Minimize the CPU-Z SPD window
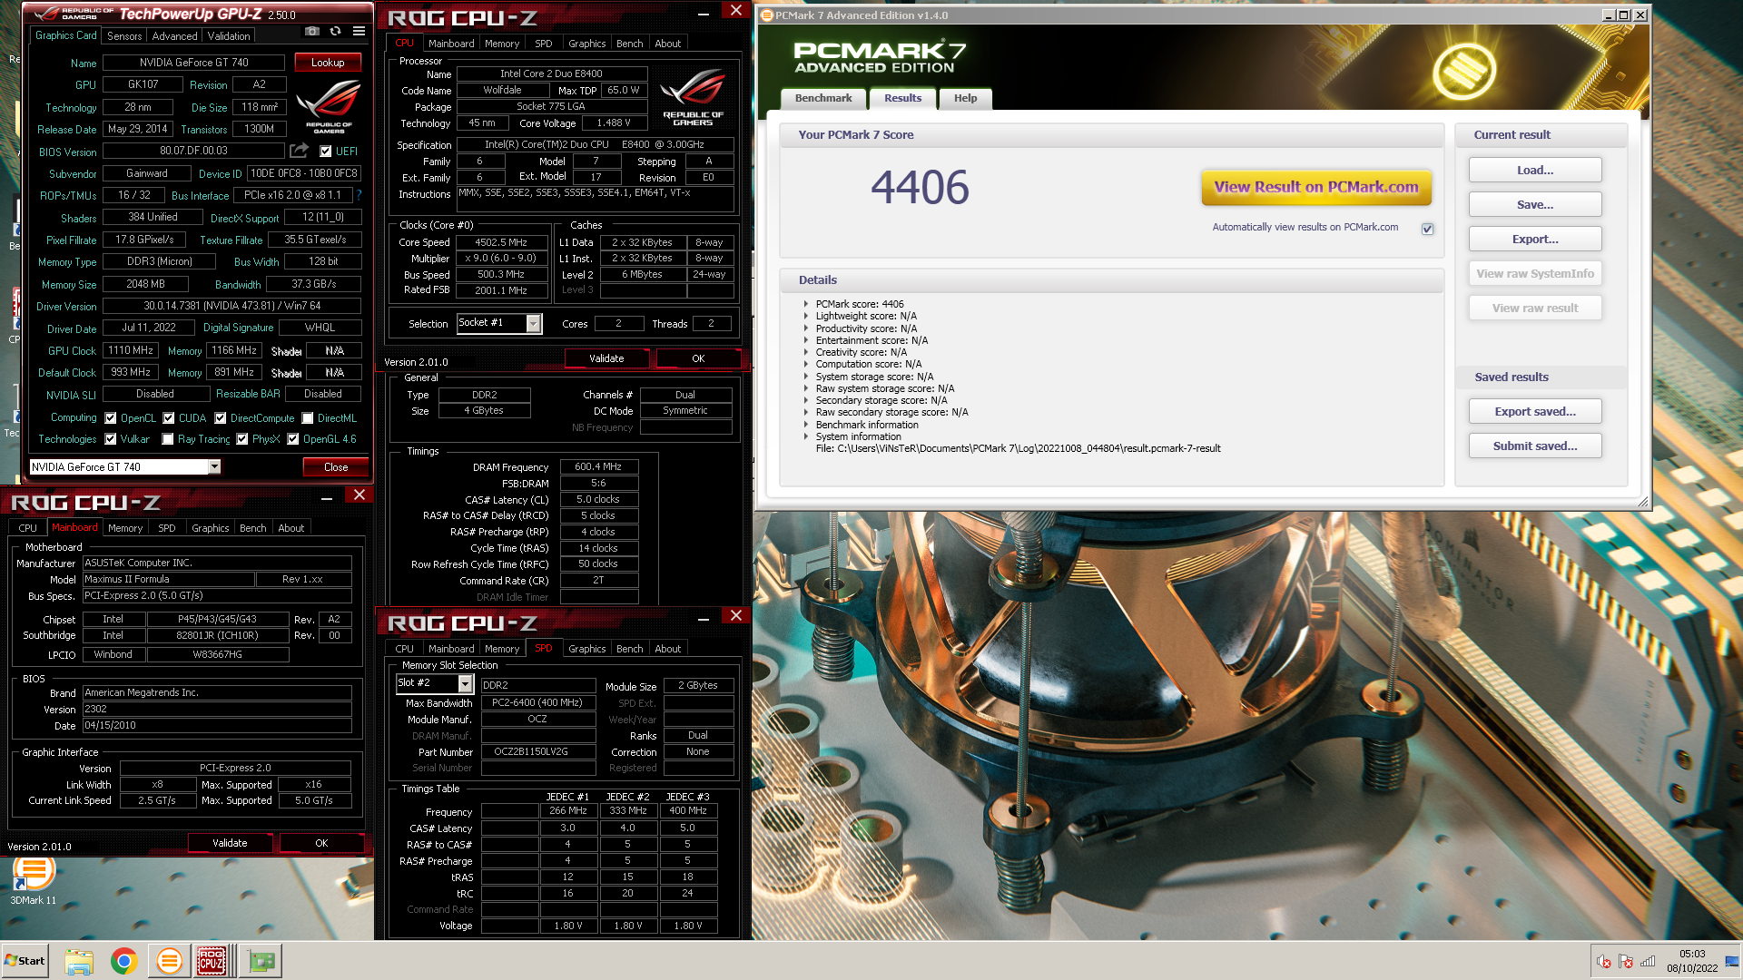Image resolution: width=1743 pixels, height=980 pixels. (x=704, y=617)
